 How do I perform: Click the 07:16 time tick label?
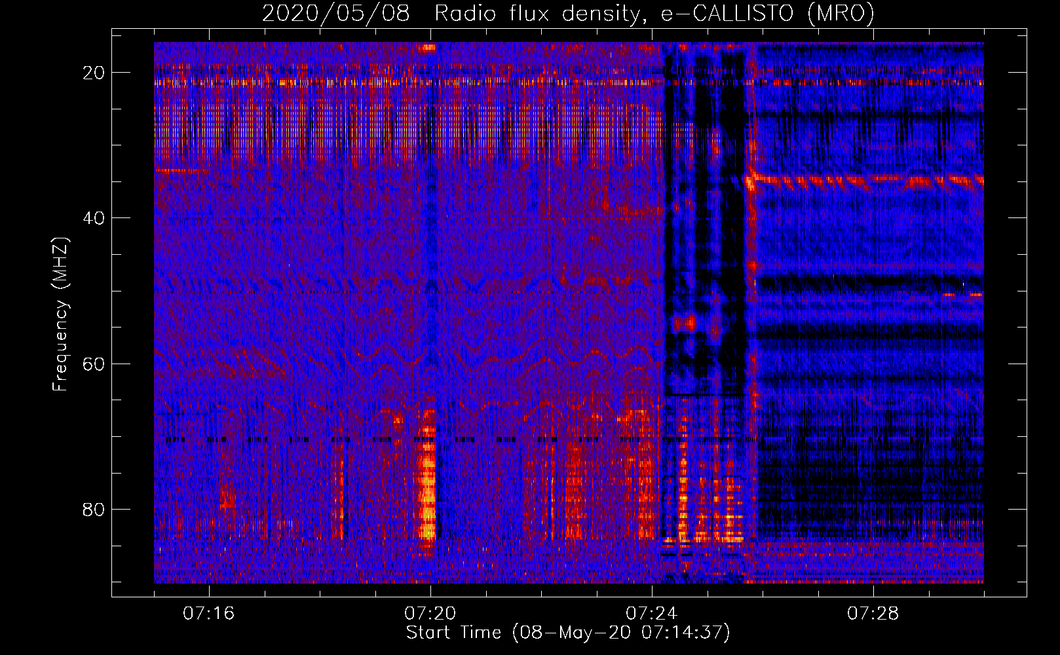[208, 614]
